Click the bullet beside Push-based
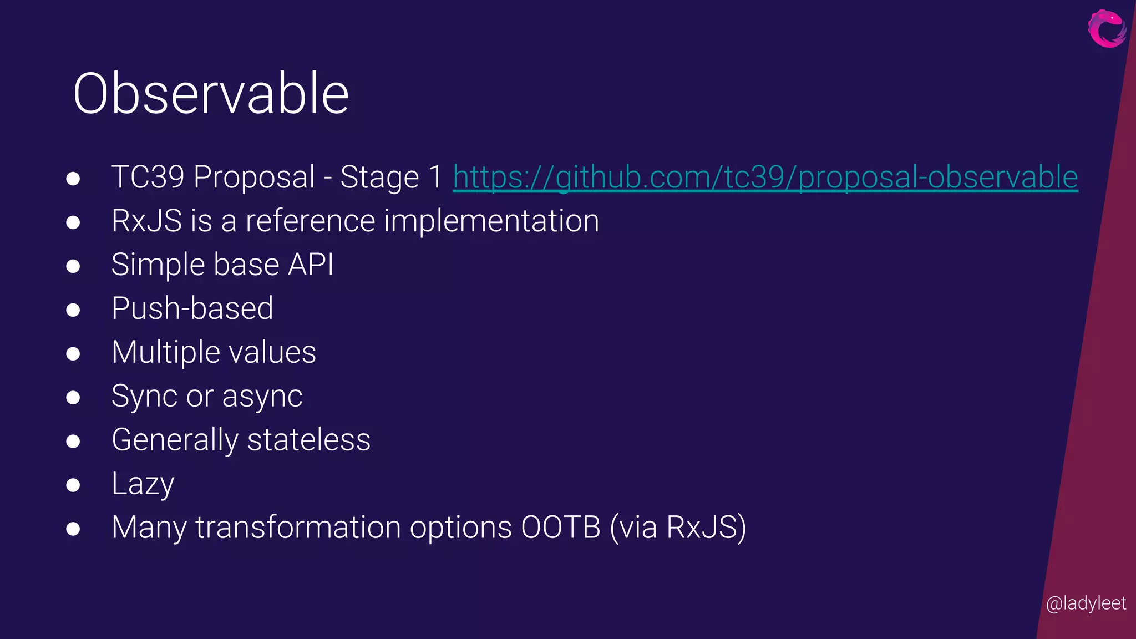The width and height of the screenshot is (1136, 639). (73, 310)
